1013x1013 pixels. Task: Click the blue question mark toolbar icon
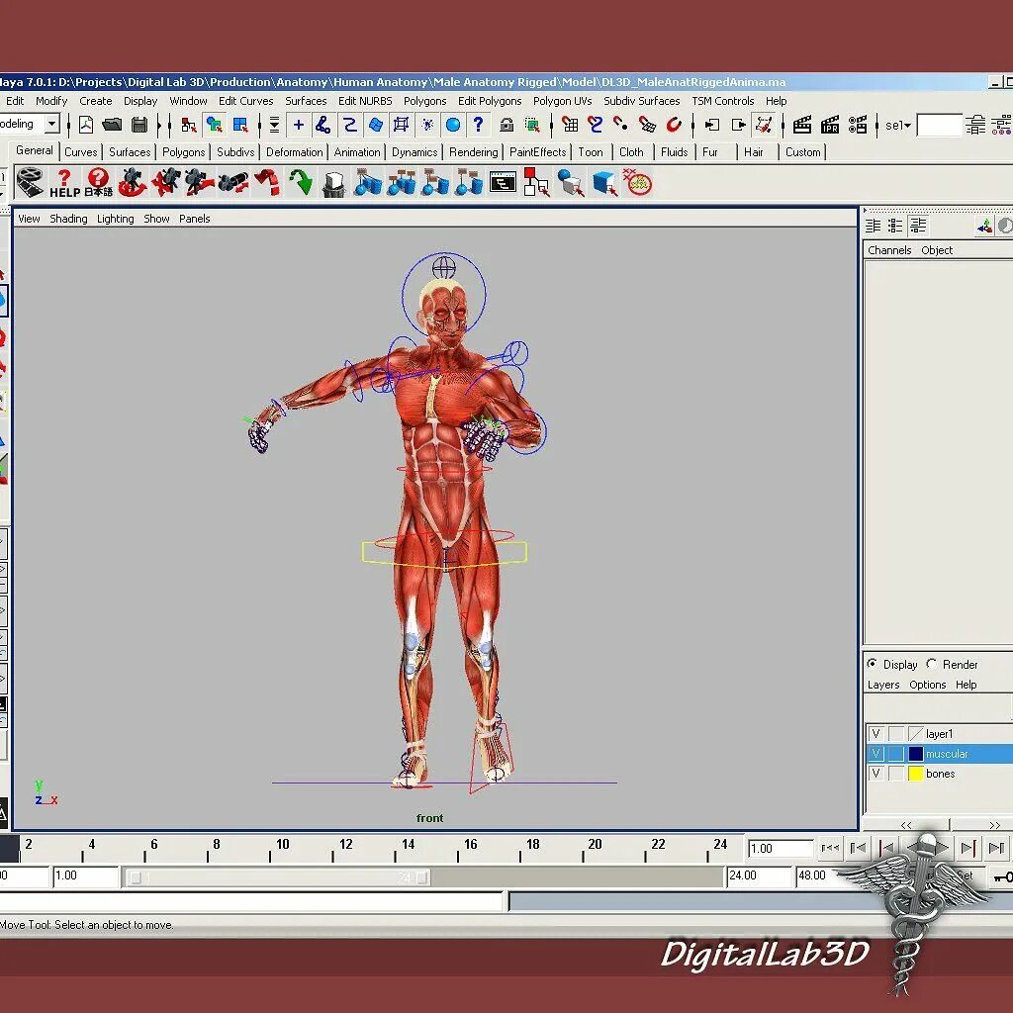click(478, 125)
